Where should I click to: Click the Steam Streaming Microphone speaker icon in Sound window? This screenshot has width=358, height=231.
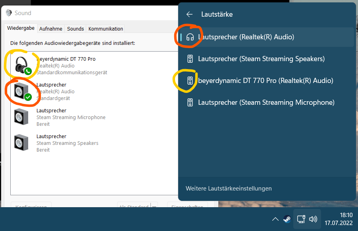[21, 117]
